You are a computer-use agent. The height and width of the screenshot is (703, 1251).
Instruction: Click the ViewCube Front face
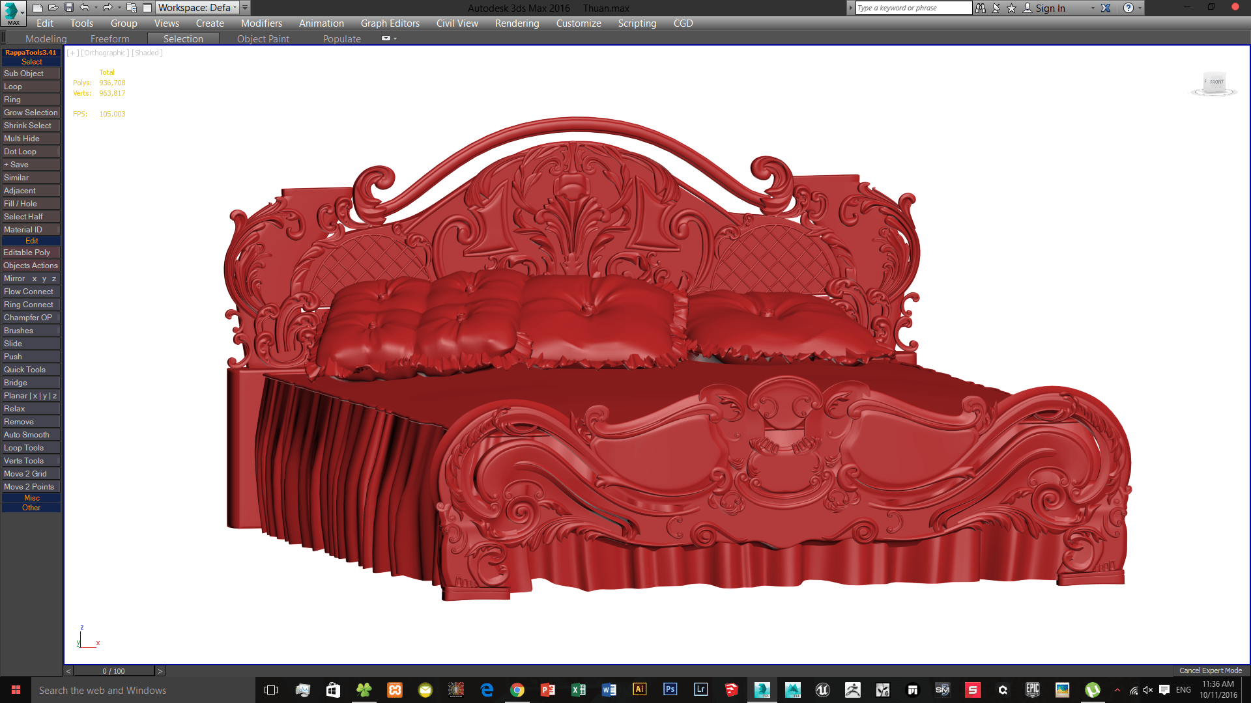(1216, 82)
